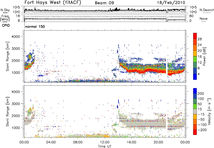This screenshot has width=214, height=148.
Task: Click the velocity panel 'Slant Range [km]' label
Action: tap(7, 111)
